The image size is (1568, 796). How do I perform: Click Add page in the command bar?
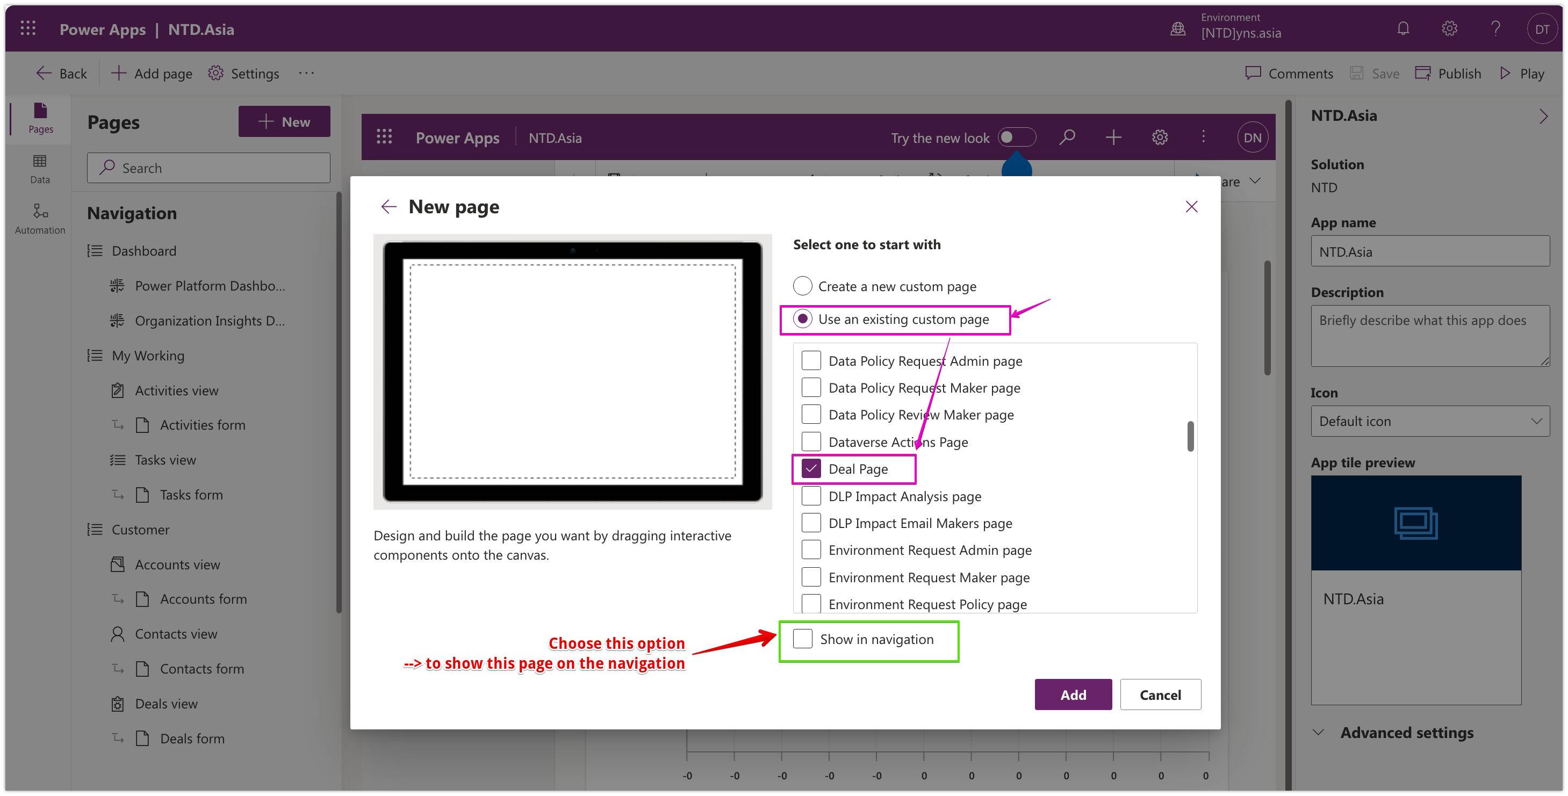pyautogui.click(x=152, y=74)
